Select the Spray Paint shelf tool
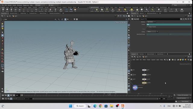193x109 pixels. [50, 10]
